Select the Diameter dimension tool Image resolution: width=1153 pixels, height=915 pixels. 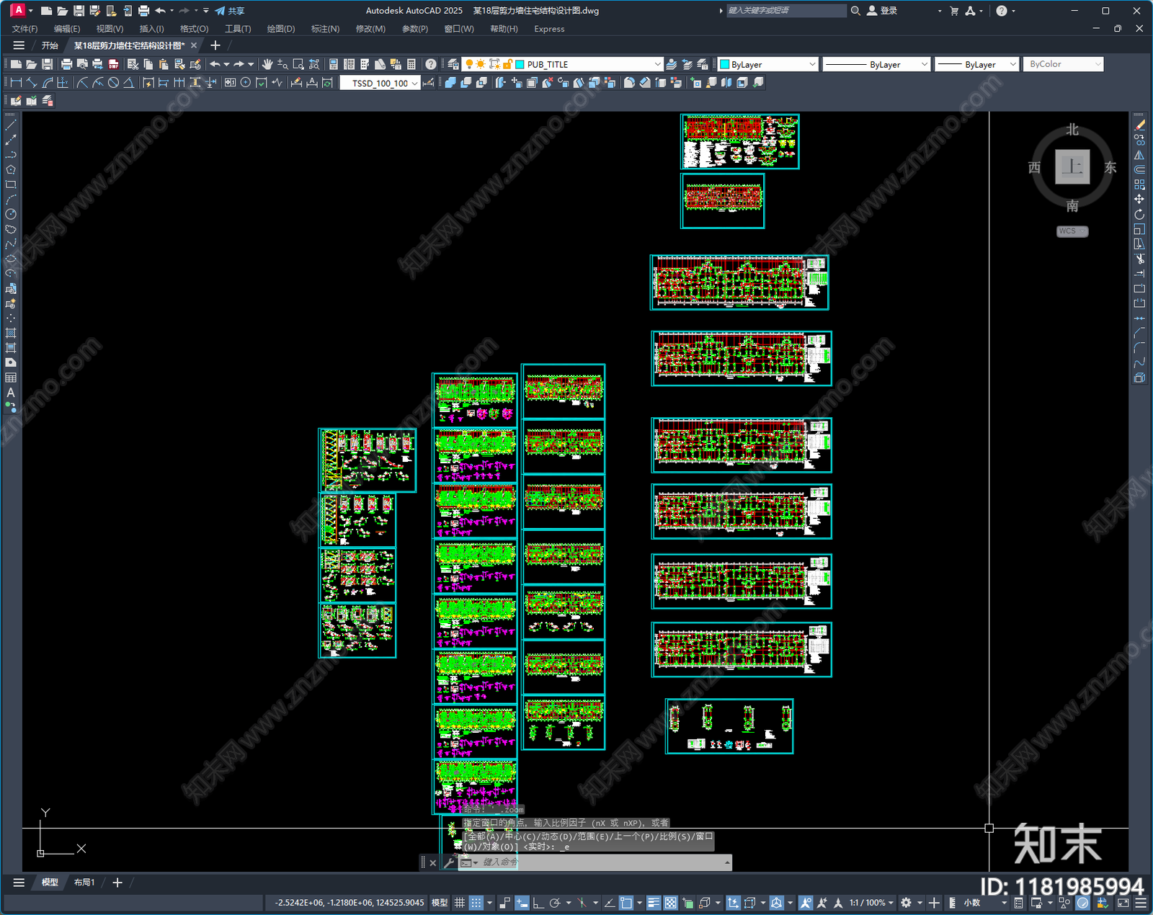point(113,83)
